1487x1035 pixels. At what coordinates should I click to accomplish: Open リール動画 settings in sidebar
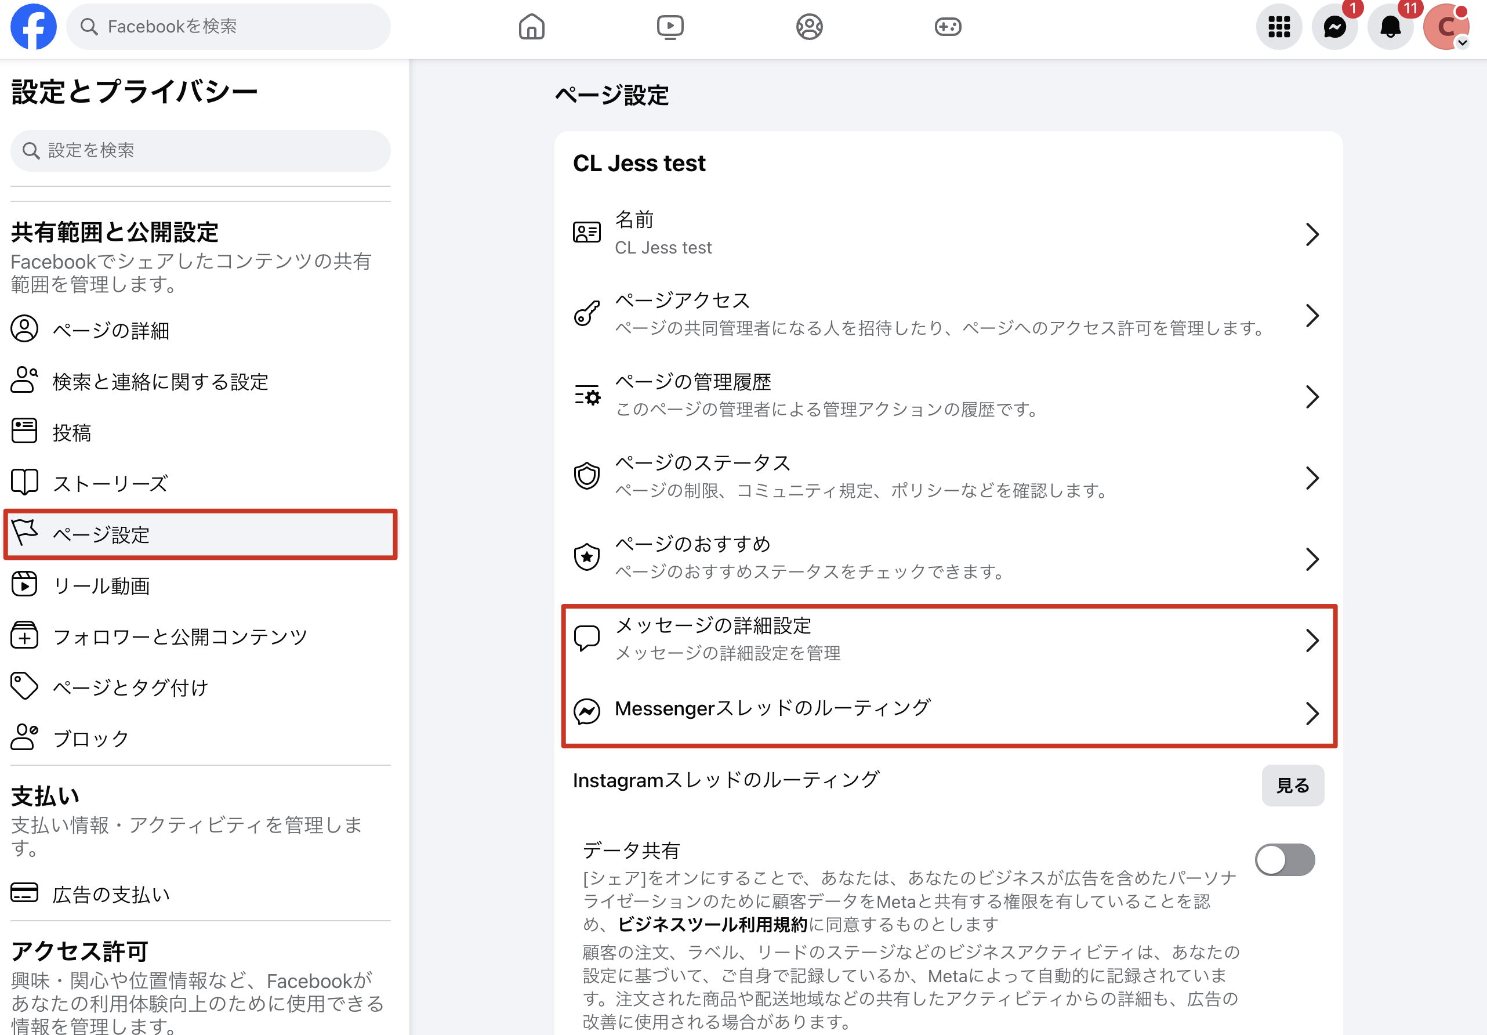200,585
